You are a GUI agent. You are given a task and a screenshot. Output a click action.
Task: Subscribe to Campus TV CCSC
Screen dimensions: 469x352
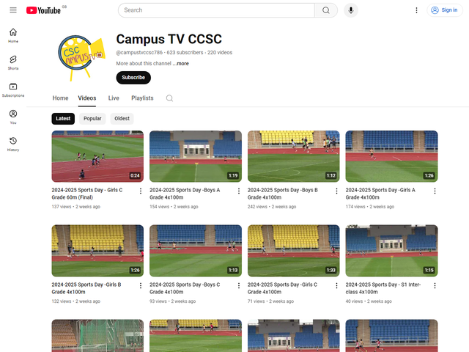click(x=133, y=78)
